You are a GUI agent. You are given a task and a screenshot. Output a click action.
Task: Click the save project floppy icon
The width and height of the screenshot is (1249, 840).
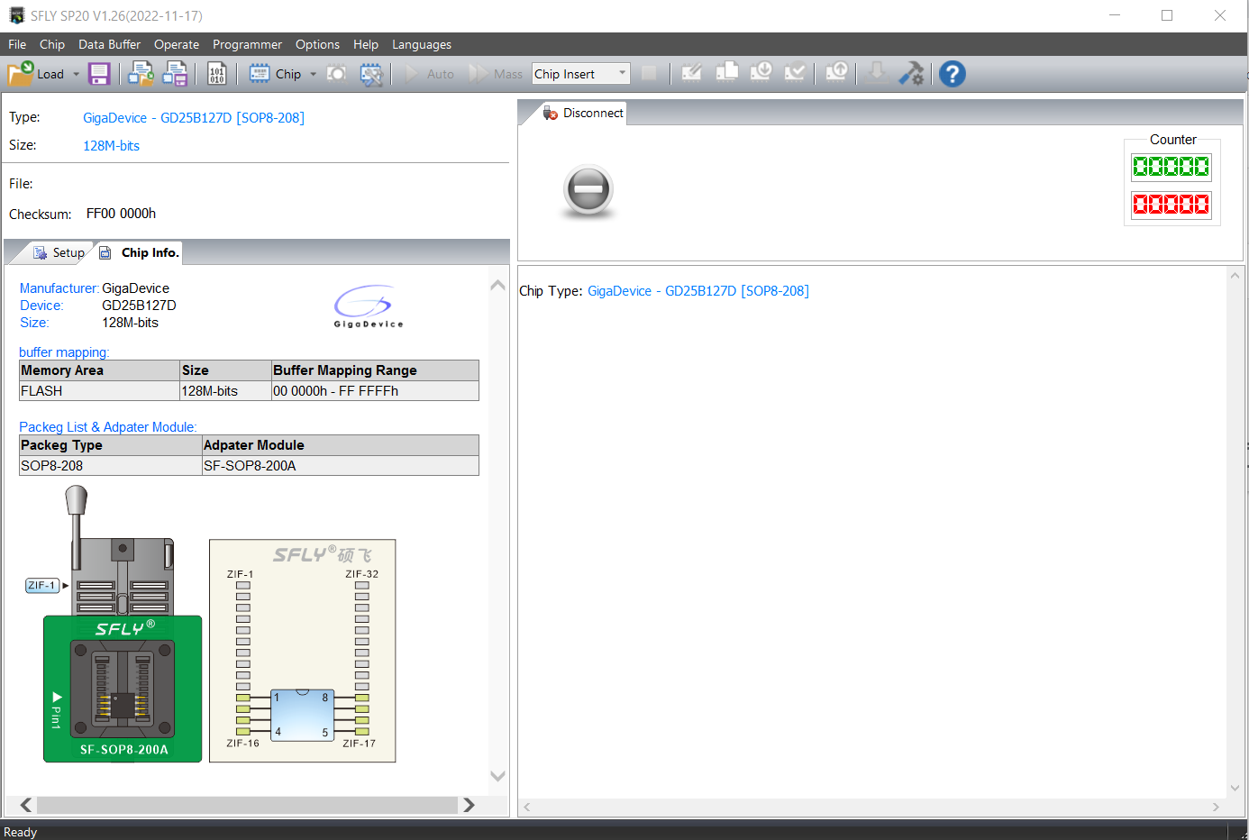tap(175, 74)
